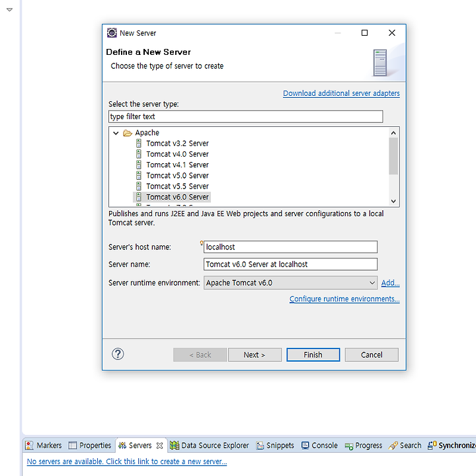The height and width of the screenshot is (476, 476).
Task: Open the Search tab
Action: [405, 446]
